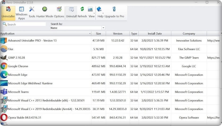Sort list by Application column

pos(45,34)
